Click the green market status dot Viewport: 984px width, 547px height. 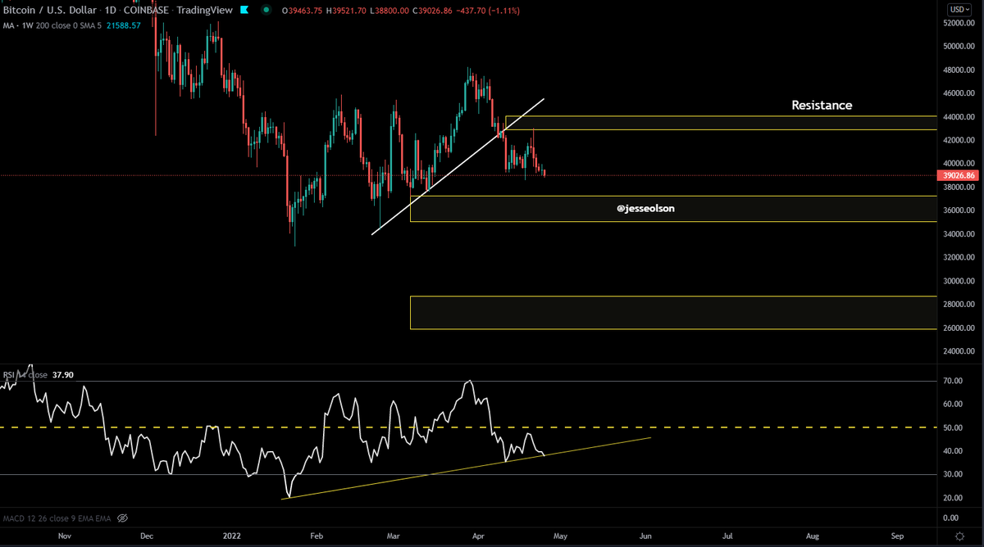(266, 11)
